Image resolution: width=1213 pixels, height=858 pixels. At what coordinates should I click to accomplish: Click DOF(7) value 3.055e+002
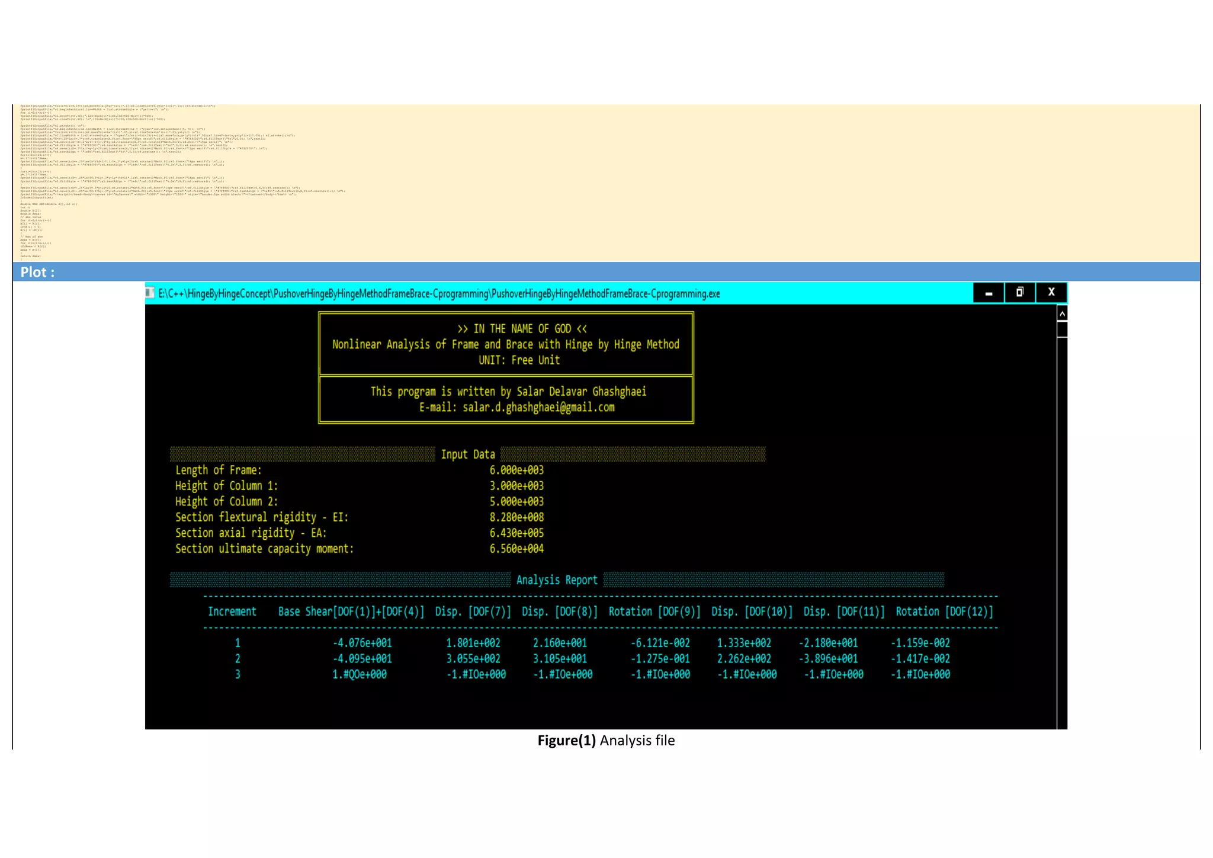473,659
